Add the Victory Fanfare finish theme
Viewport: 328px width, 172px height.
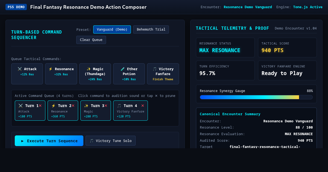coord(163,74)
